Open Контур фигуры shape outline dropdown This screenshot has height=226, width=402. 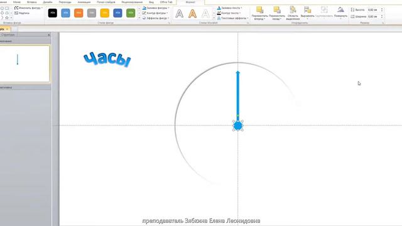click(x=155, y=13)
